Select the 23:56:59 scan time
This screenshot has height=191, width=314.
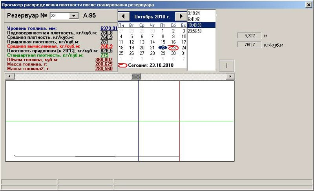click(195, 31)
